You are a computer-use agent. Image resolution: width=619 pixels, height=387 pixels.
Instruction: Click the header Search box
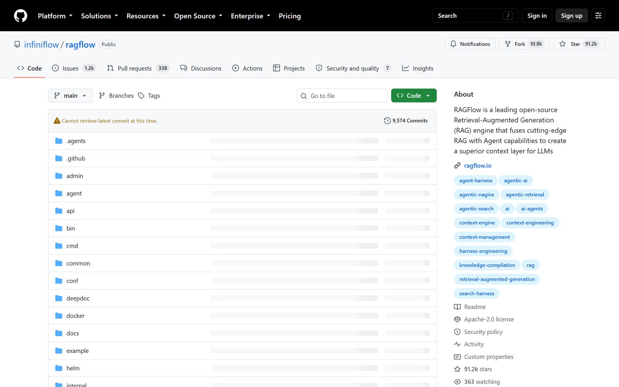click(475, 15)
